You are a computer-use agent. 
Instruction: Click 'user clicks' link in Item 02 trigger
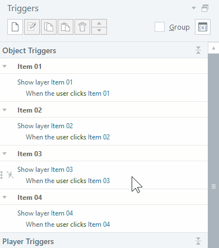point(71,137)
